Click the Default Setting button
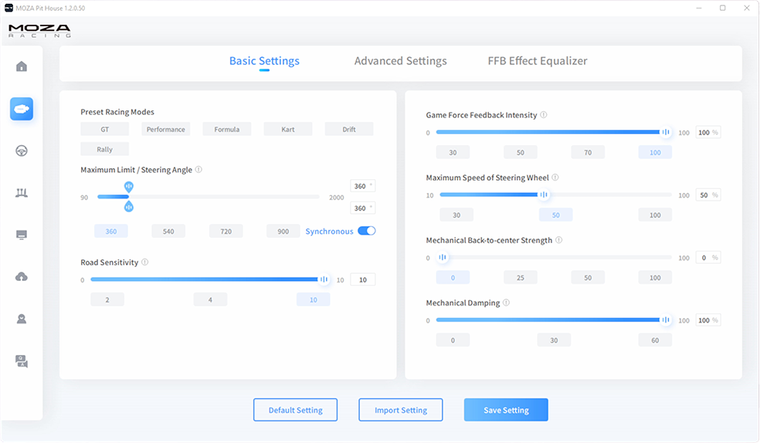 [x=295, y=411]
